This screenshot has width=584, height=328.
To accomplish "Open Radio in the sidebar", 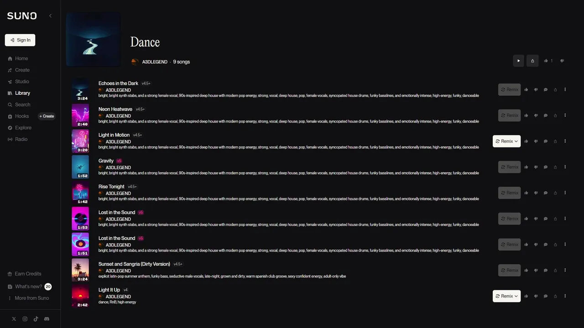I will click(18, 139).
